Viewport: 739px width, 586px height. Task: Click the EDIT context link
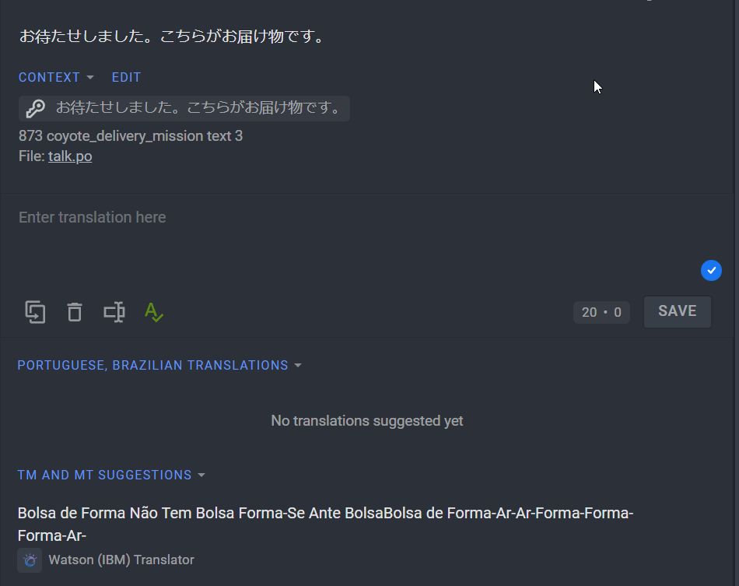click(x=126, y=77)
